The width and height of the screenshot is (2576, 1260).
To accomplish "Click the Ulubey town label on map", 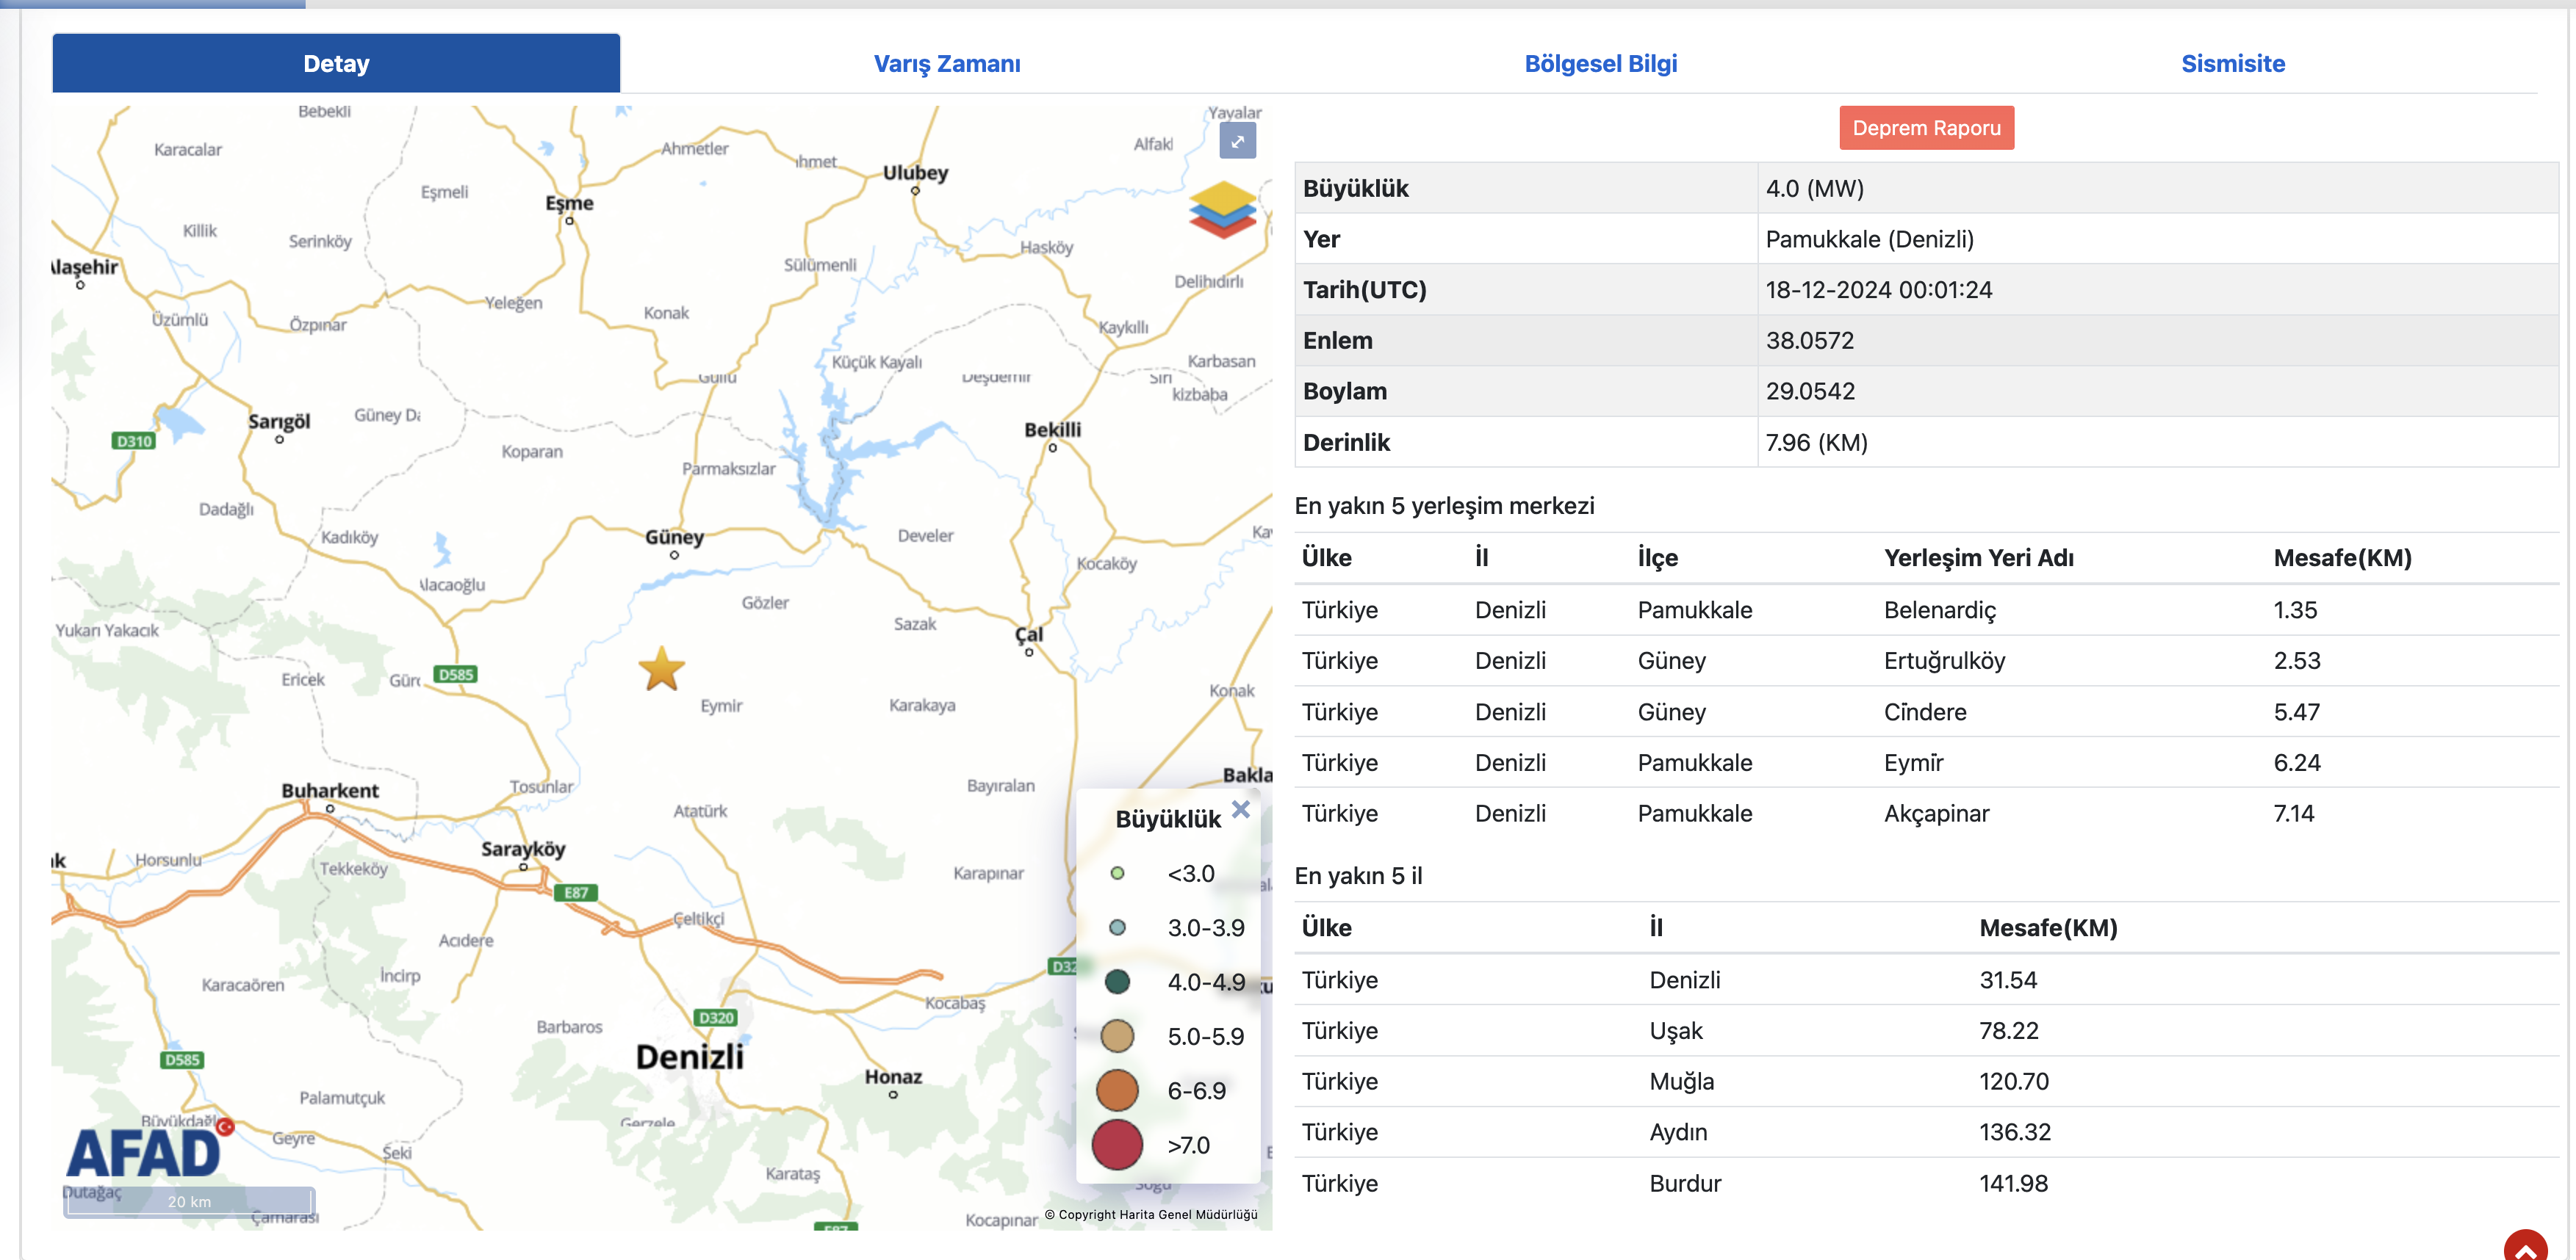I will point(915,173).
